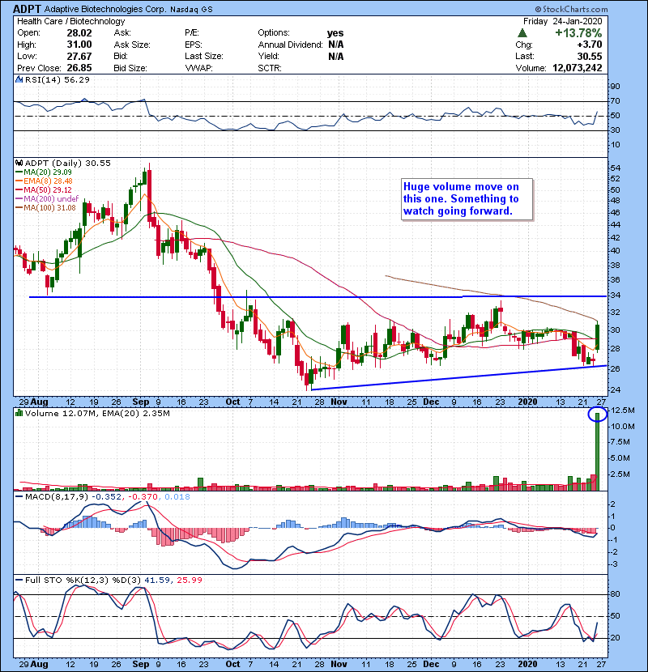Click the MA(100) 31.08 legend entry
Viewport: 648px width, 672px height.
coord(45,208)
